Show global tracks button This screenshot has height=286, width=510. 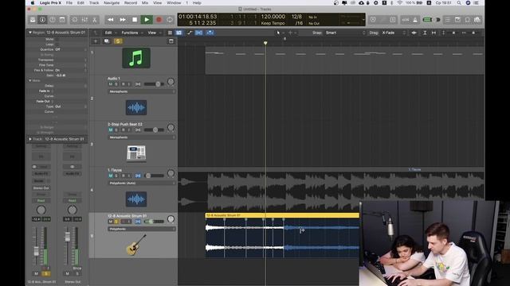pyautogui.click(x=171, y=41)
